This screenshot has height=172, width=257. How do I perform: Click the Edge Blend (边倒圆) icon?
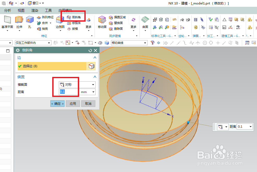60,20
